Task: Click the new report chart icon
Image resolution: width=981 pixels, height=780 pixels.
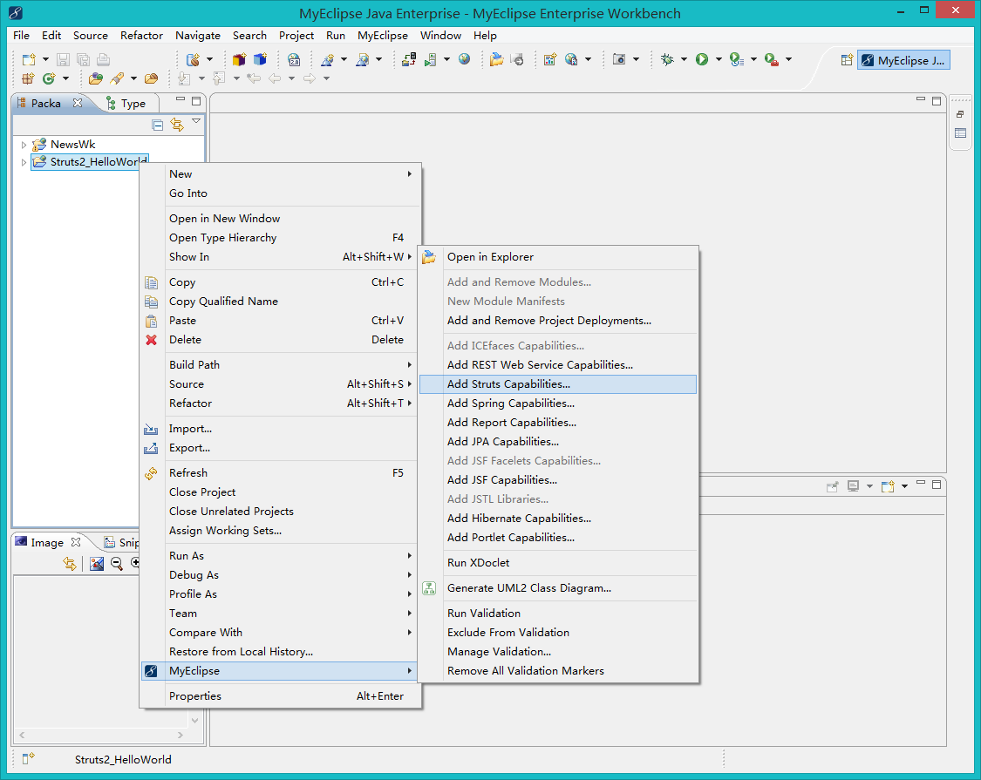Action: 550,59
